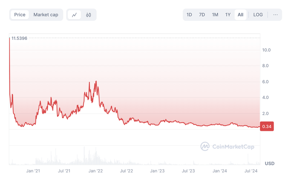Select the Market cap tab

tap(46, 15)
